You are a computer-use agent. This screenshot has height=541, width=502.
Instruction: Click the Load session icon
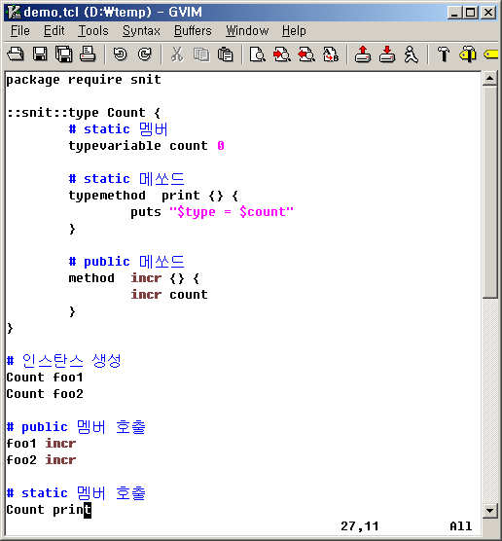363,54
